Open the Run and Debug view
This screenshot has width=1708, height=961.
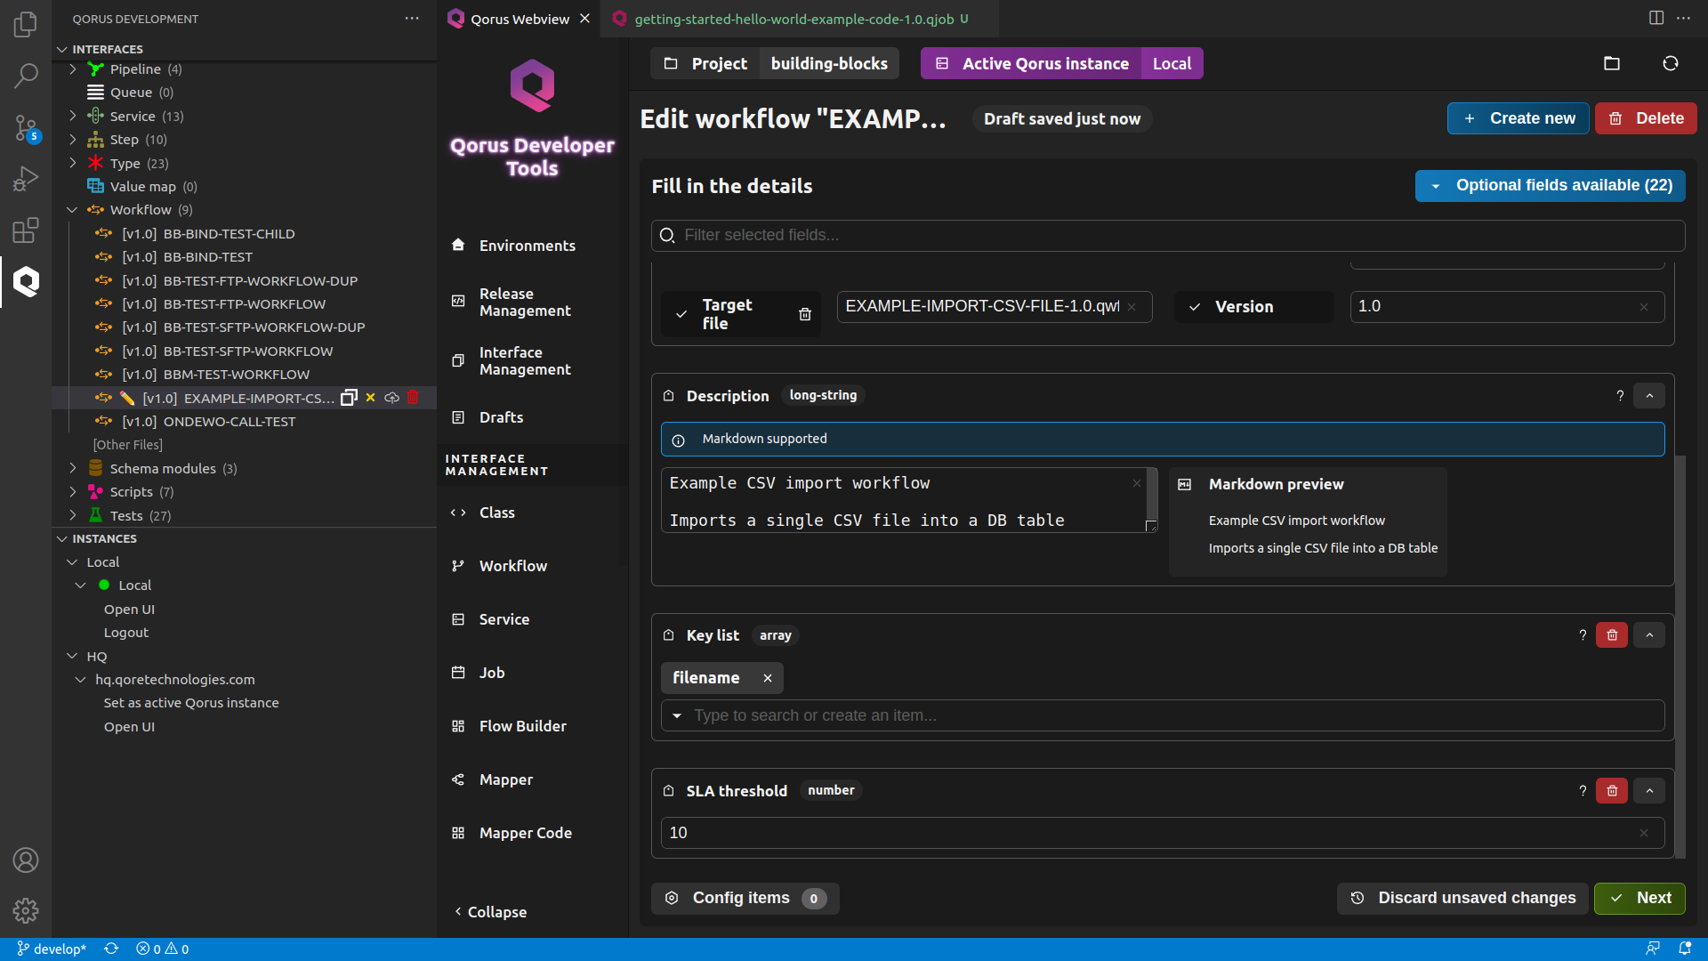pos(26,179)
